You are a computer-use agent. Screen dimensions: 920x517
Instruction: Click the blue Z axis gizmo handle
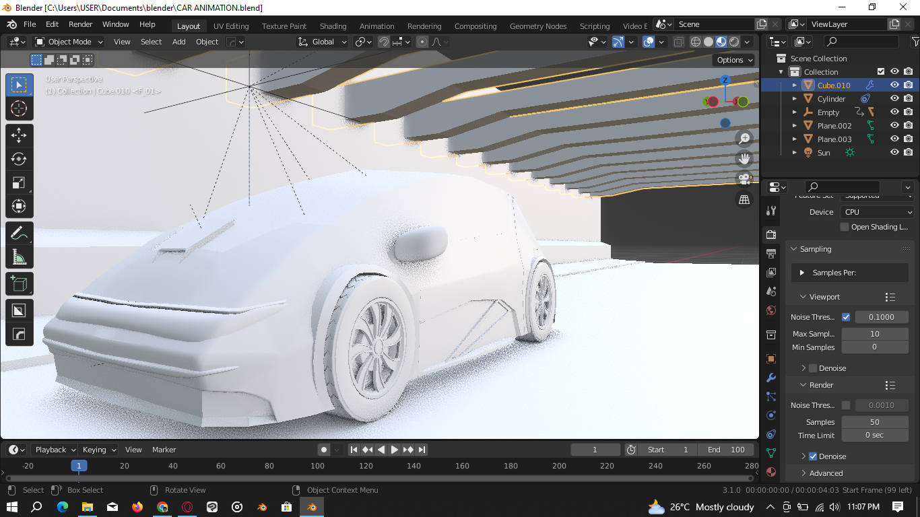(725, 80)
